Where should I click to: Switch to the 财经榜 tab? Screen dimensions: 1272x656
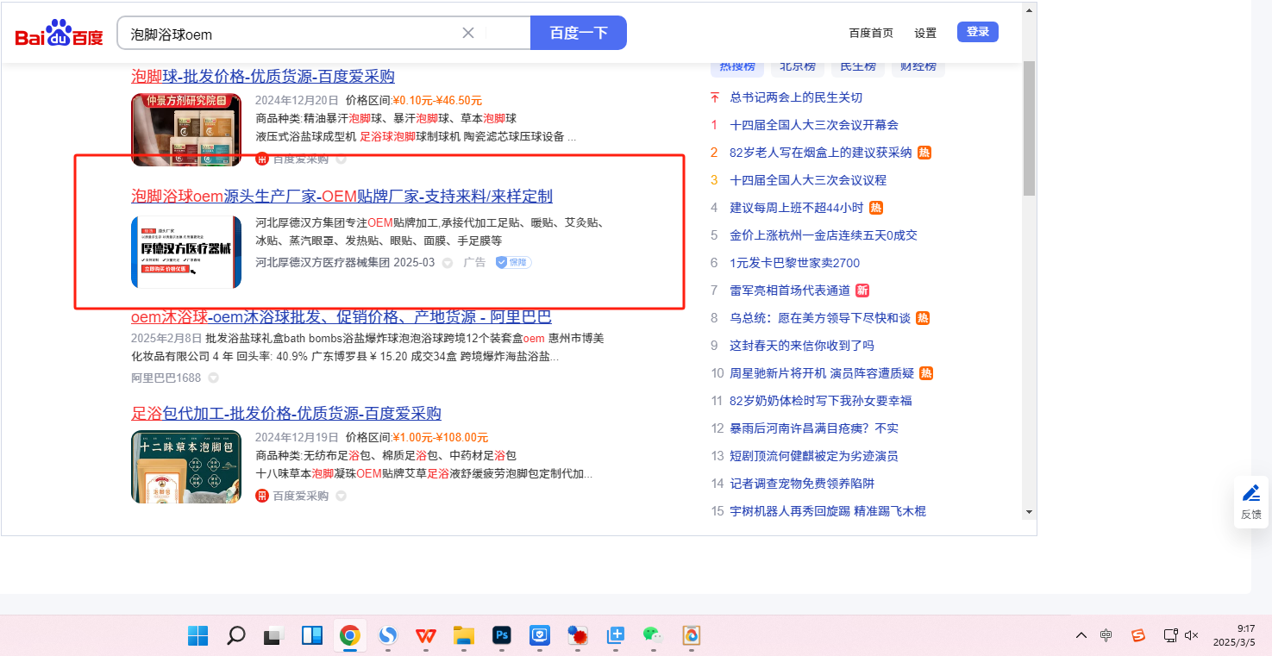[918, 66]
